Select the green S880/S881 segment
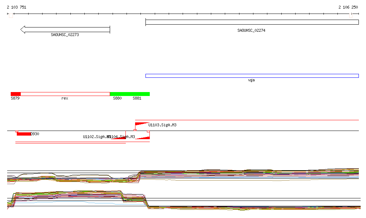366x218 pixels. (130, 94)
